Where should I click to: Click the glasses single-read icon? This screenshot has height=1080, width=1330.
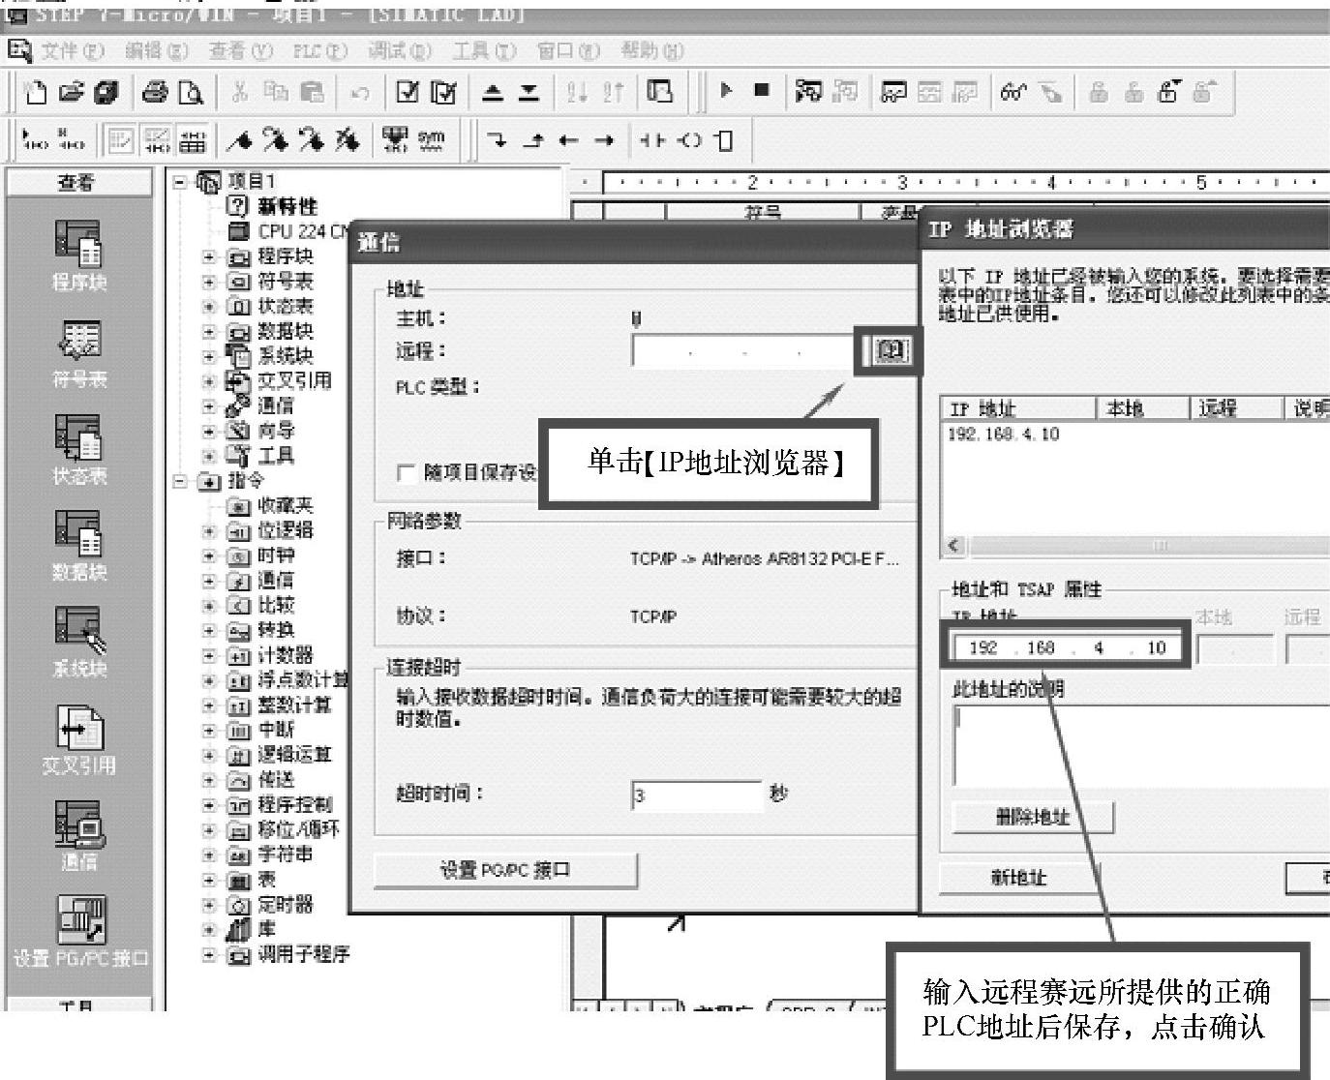(x=1013, y=92)
